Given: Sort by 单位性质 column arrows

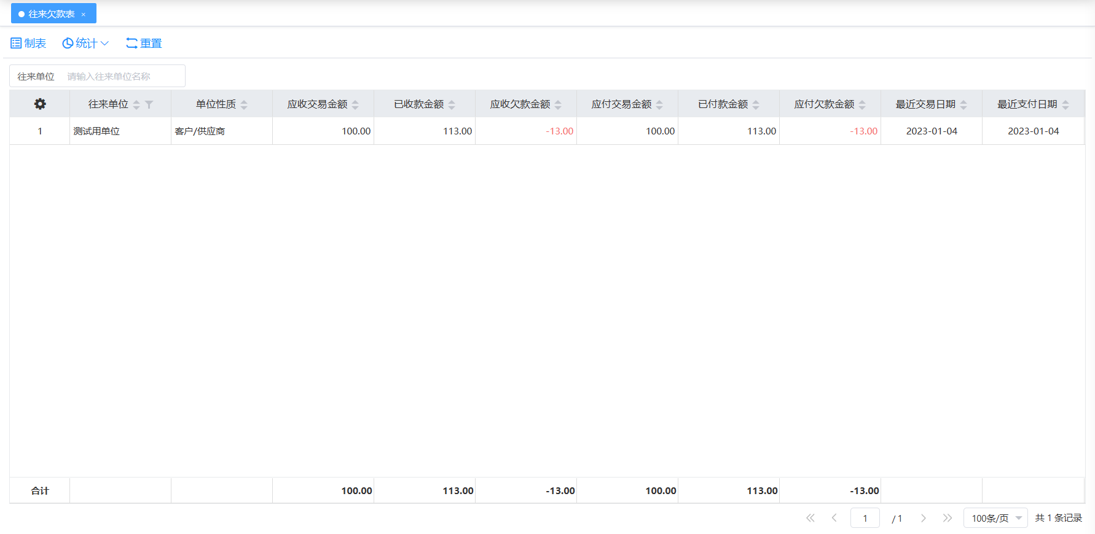Looking at the screenshot, I should (244, 105).
